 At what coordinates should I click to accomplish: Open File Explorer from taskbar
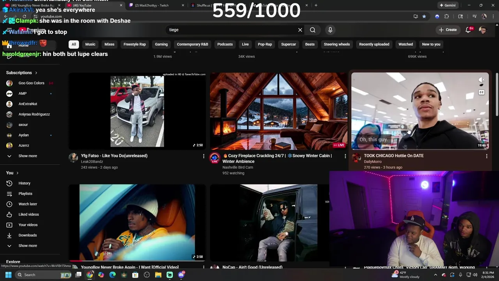[x=158, y=275]
